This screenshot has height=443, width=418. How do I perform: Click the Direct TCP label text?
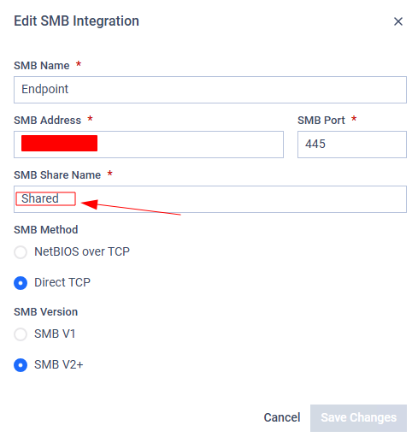coord(62,282)
